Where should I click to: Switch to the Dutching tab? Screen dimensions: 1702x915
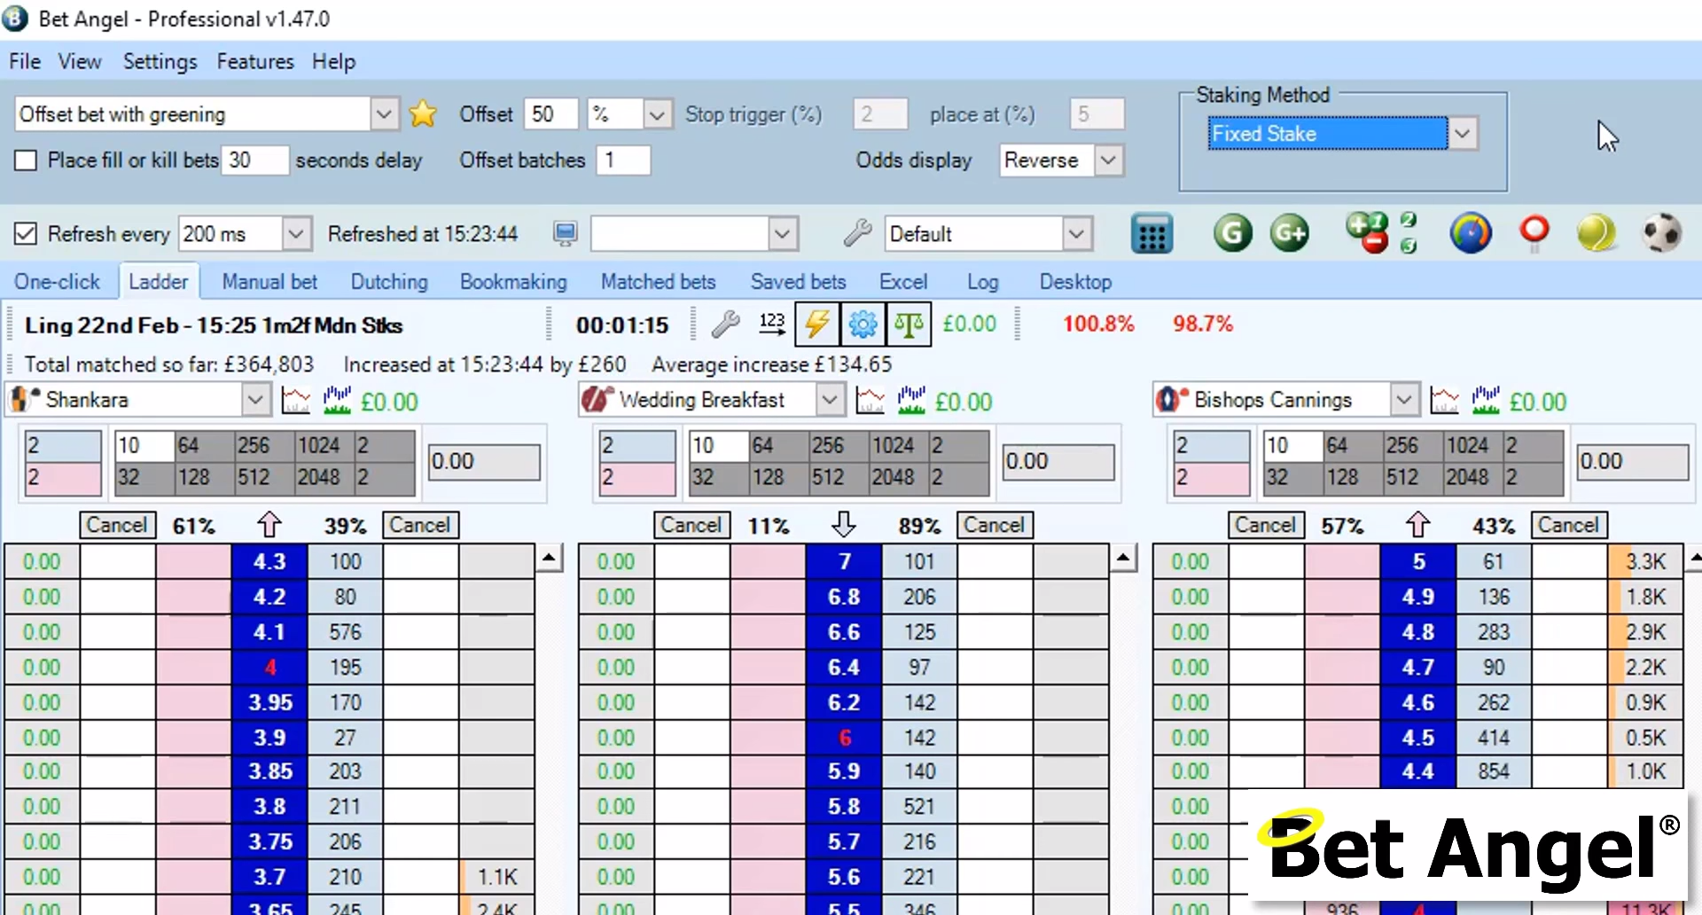coord(389,282)
